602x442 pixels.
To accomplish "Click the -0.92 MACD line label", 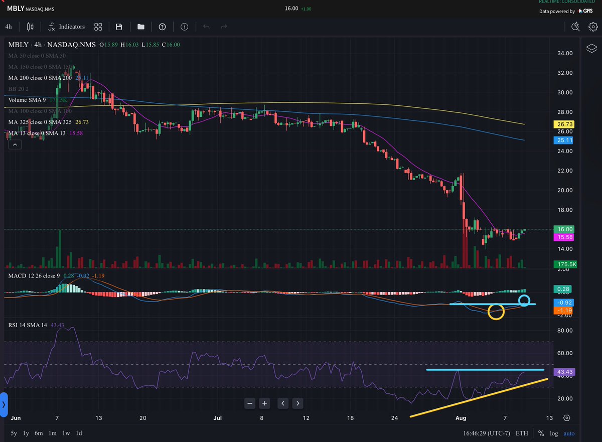I will click(564, 303).
